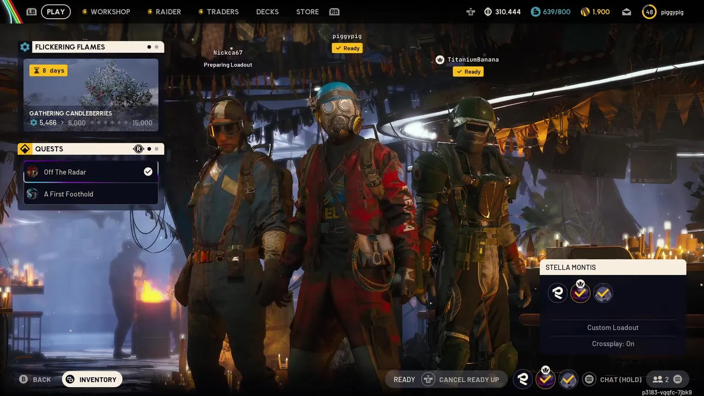The height and width of the screenshot is (396, 704).
Task: Open the INVENTORY button
Action: 92,380
